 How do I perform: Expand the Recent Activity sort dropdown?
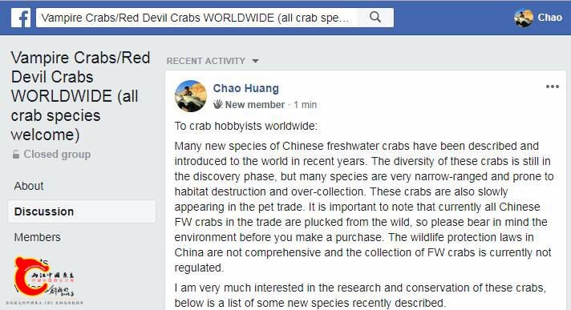click(213, 61)
